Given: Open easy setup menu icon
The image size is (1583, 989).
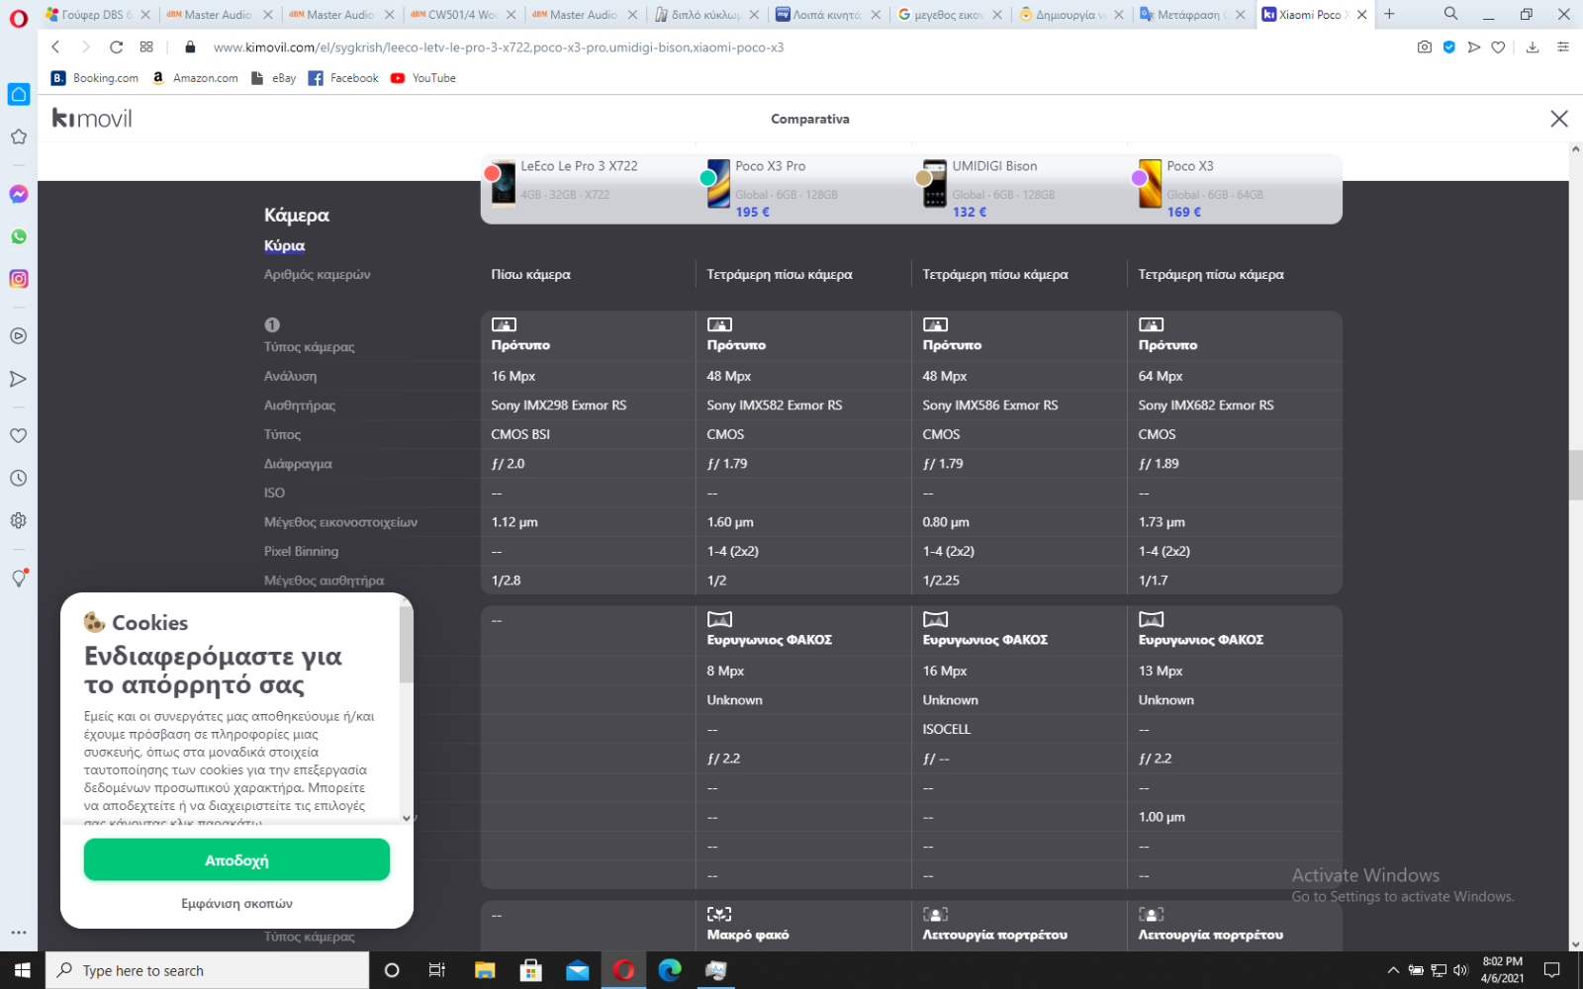Looking at the screenshot, I should pos(1563,46).
